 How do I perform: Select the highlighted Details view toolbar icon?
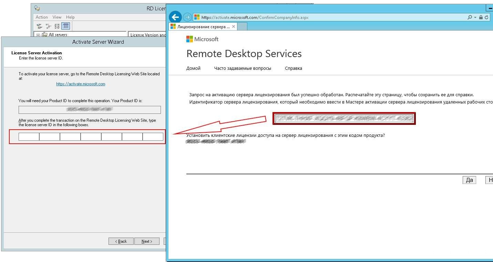(66, 26)
